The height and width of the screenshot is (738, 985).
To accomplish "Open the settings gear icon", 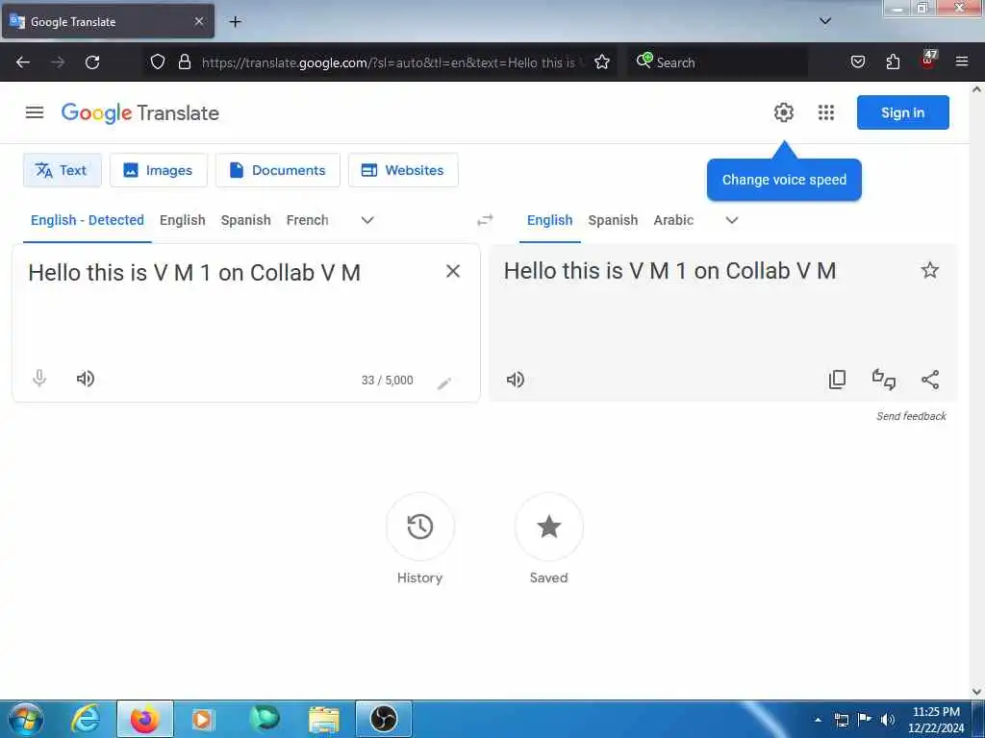I will pos(783,112).
